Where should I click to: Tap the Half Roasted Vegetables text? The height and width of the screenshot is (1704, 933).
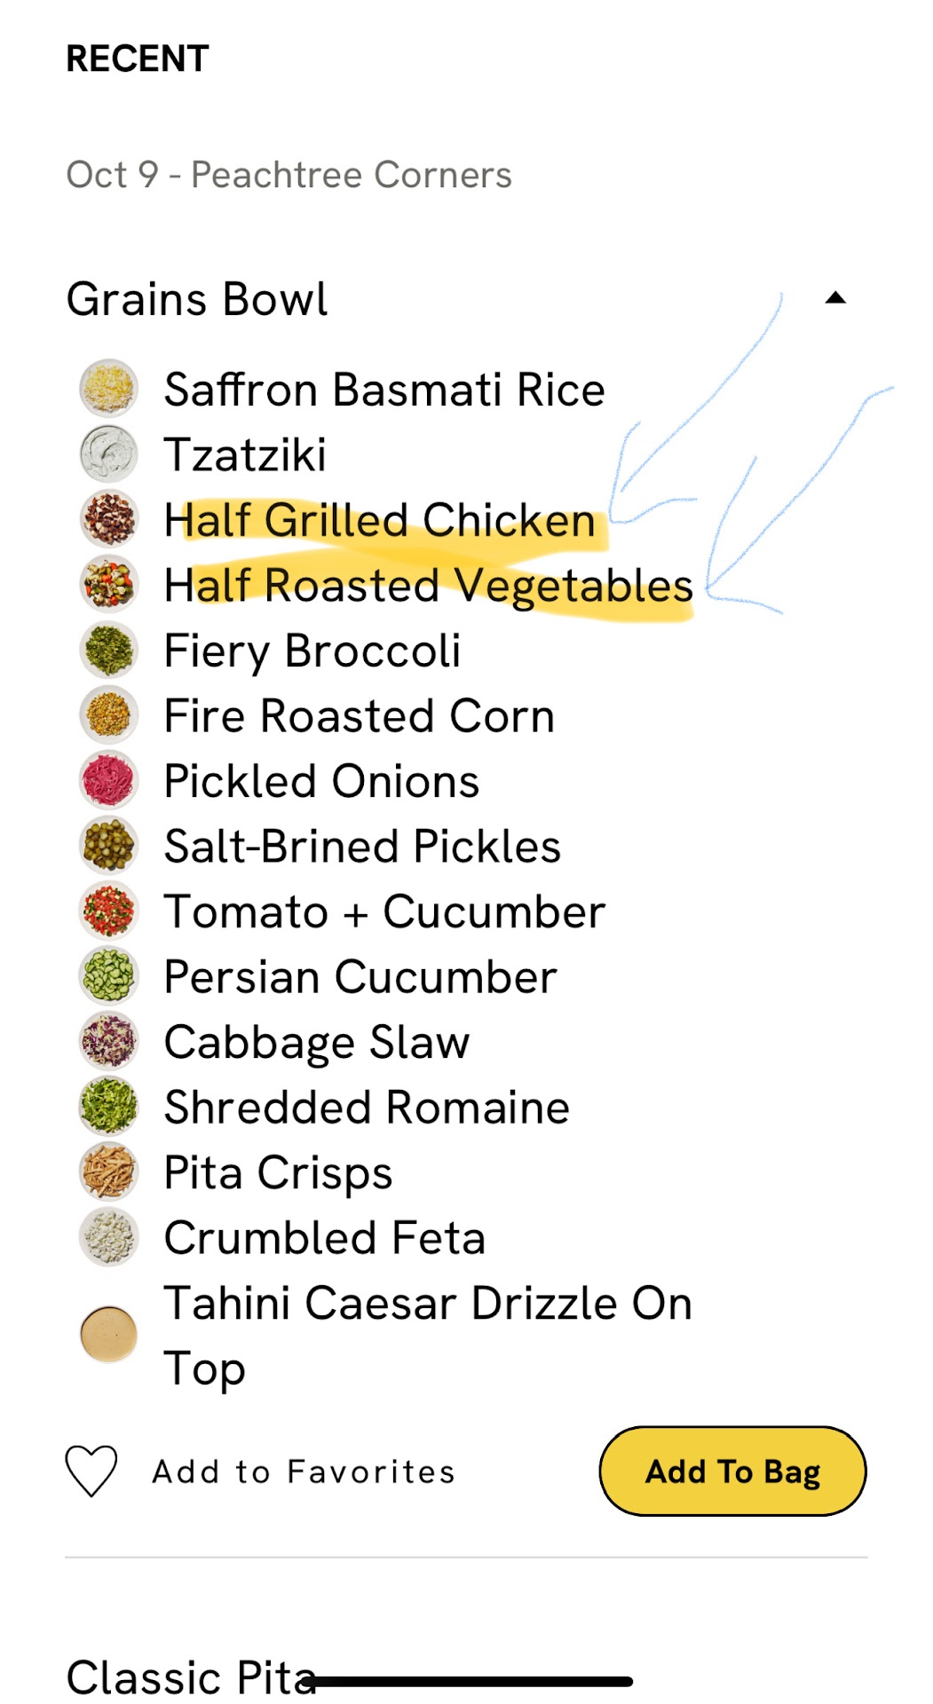(428, 586)
